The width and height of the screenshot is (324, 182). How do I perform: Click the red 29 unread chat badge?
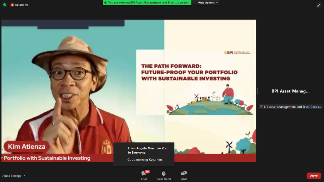coord(147,172)
